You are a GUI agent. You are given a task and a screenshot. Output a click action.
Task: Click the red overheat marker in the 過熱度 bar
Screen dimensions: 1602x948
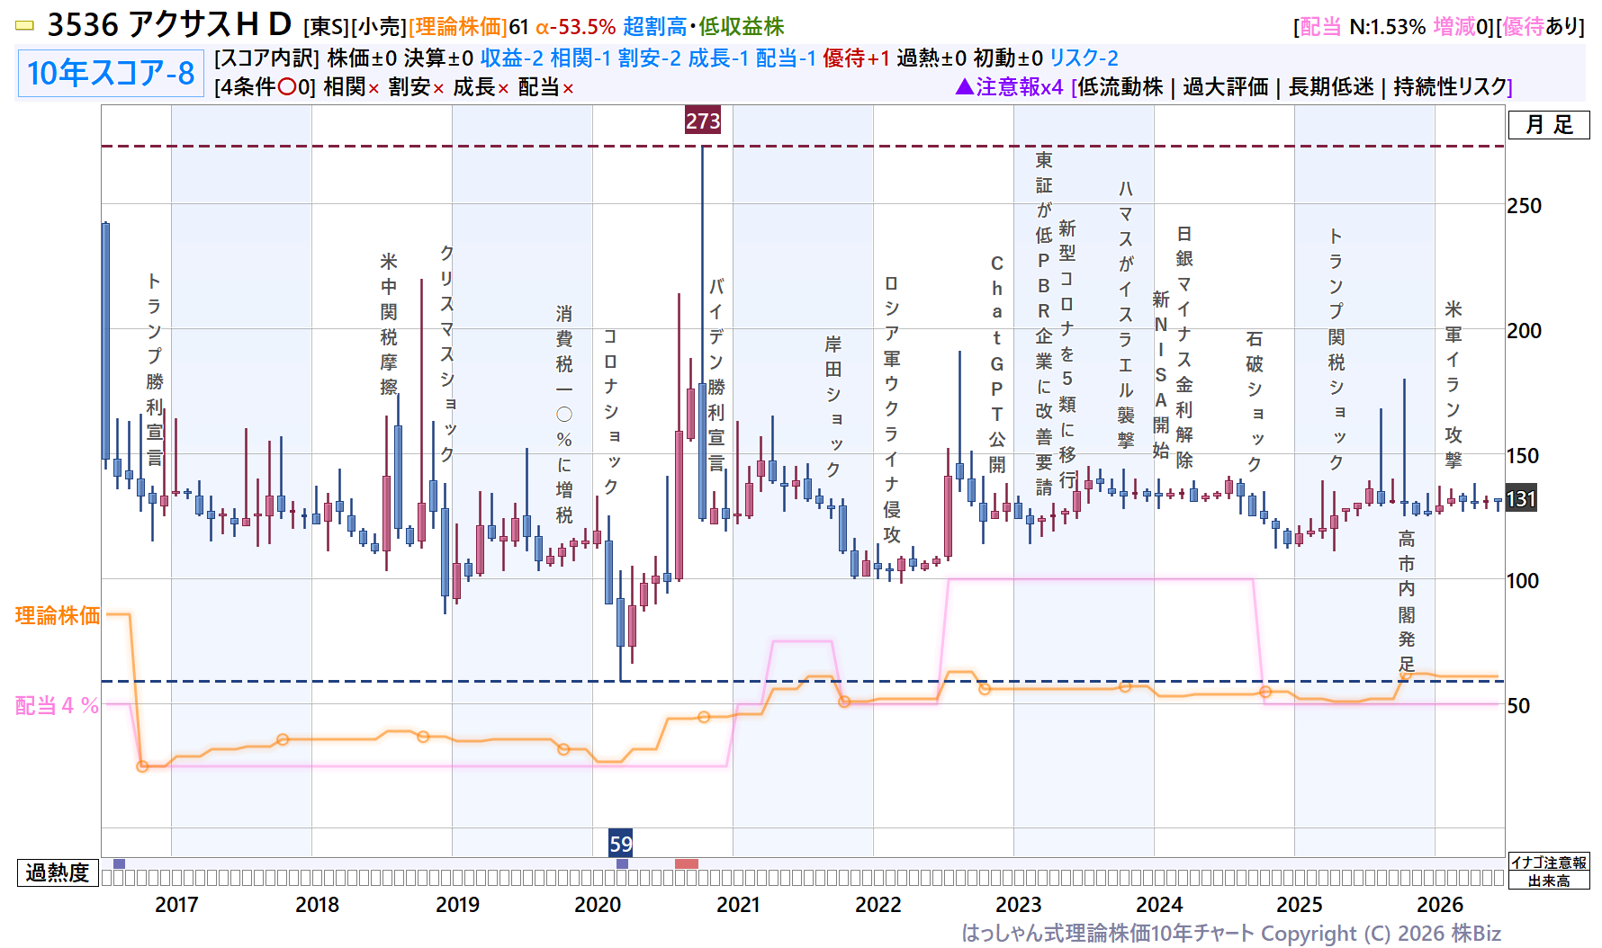pos(687,864)
